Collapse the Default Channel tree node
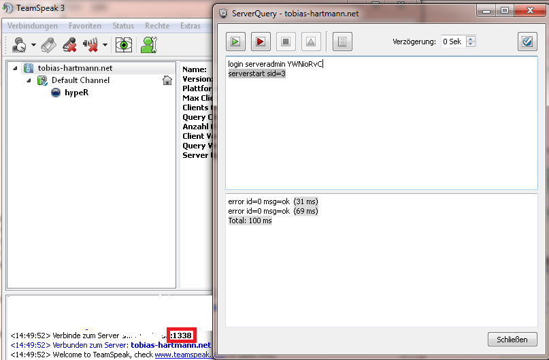 point(29,80)
